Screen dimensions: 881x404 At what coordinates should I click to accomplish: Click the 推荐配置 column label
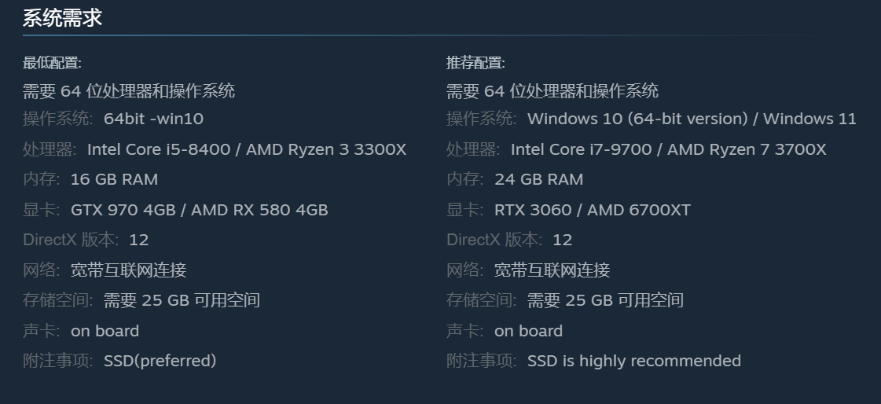(x=475, y=63)
